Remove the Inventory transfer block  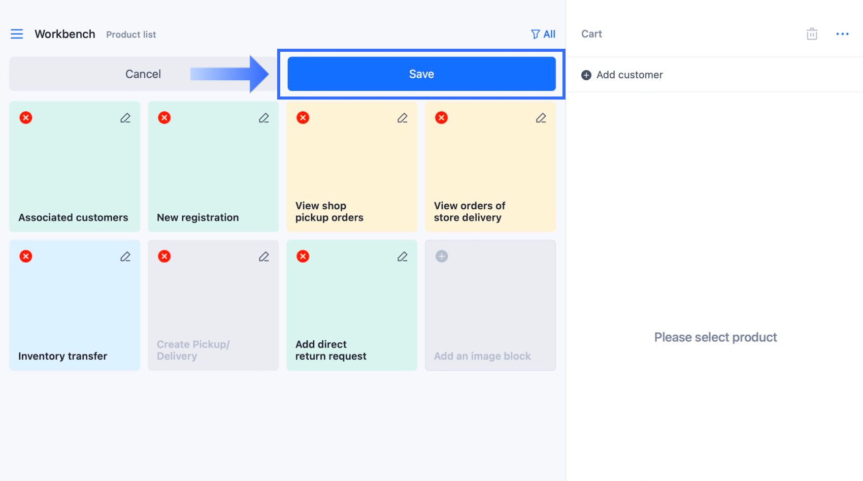pos(26,256)
